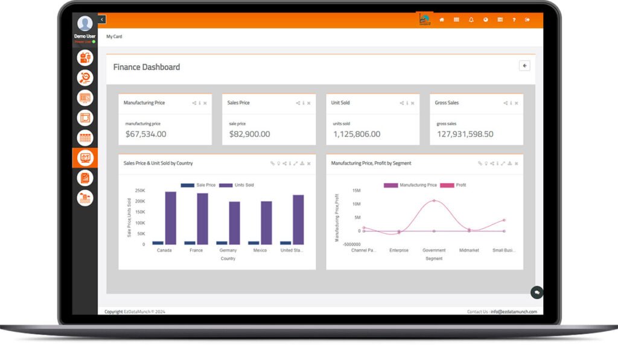Collapse the sidebar with the chevron arrow
This screenshot has height=345, width=618.
(x=102, y=19)
